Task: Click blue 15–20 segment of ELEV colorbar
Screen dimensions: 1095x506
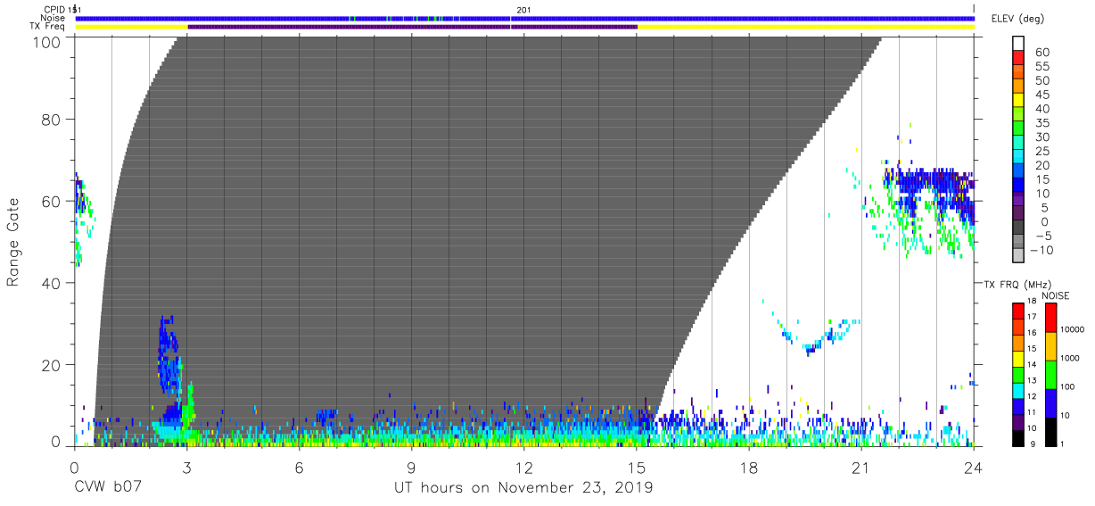Action: 1020,171
